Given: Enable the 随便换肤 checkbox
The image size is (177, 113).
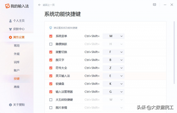Looking at the screenshot, I should click(51, 44).
